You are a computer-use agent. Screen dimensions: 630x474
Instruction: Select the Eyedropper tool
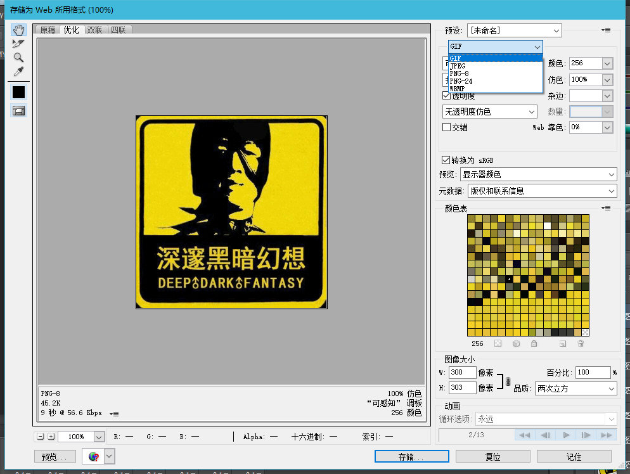click(x=18, y=71)
